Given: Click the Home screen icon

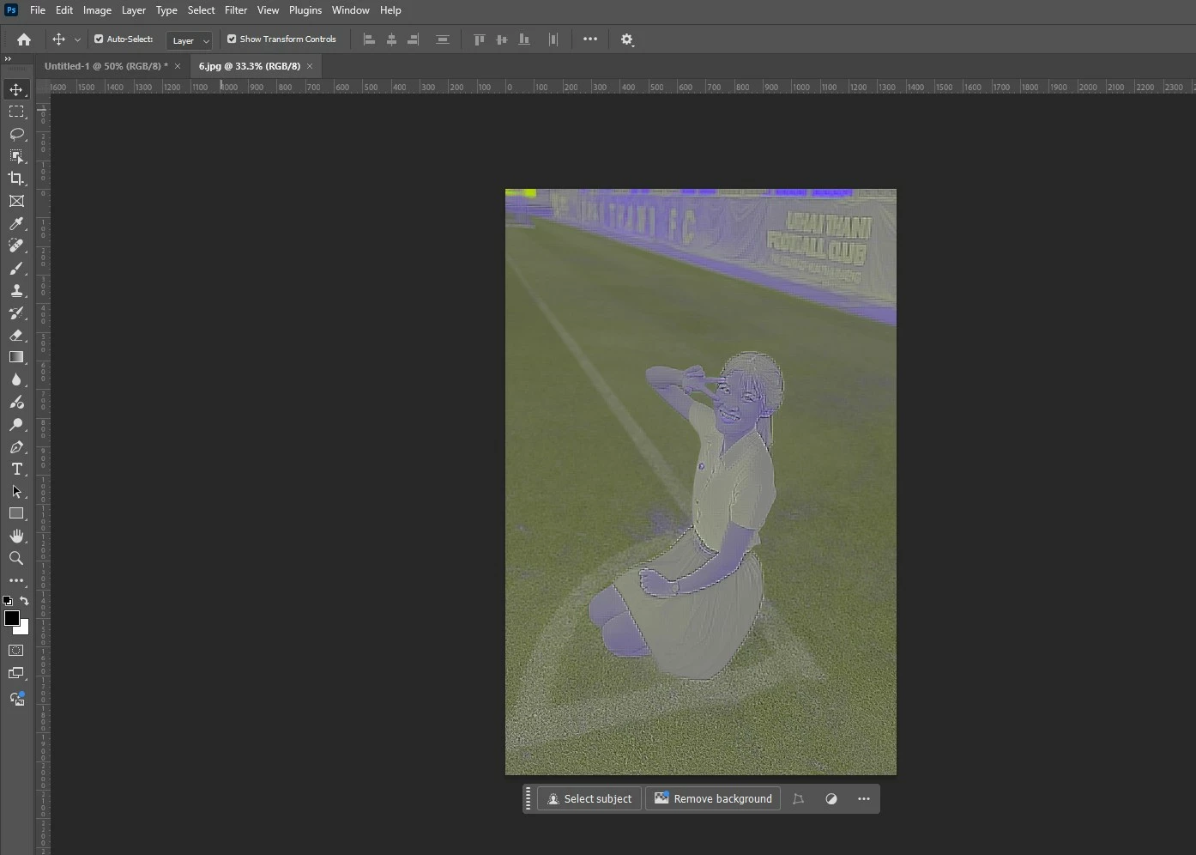Looking at the screenshot, I should [24, 39].
